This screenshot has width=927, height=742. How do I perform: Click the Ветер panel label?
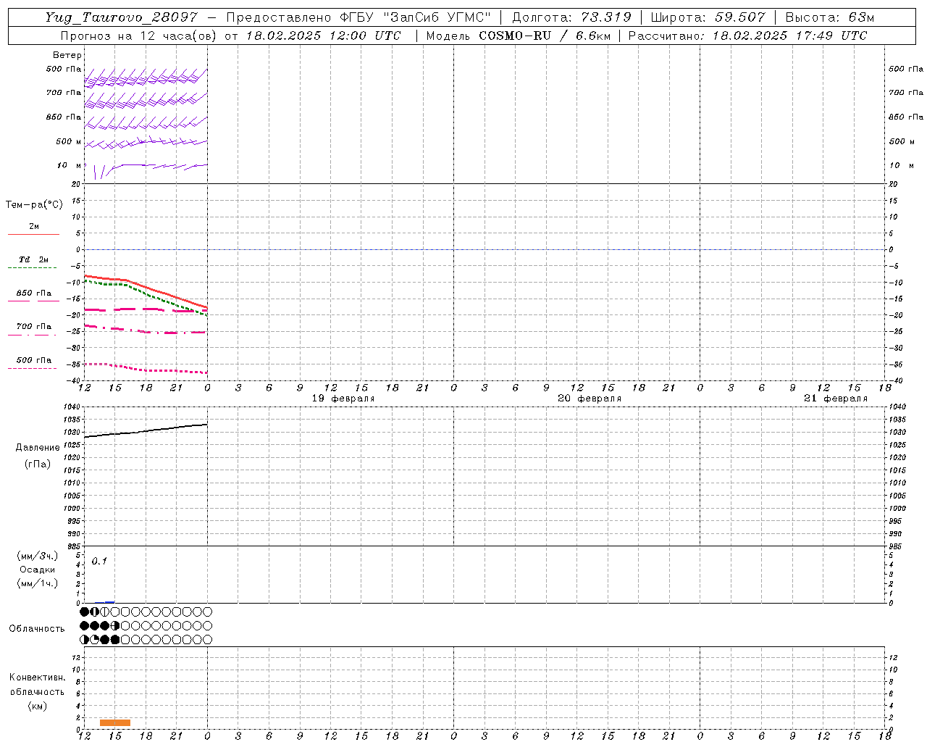[67, 55]
